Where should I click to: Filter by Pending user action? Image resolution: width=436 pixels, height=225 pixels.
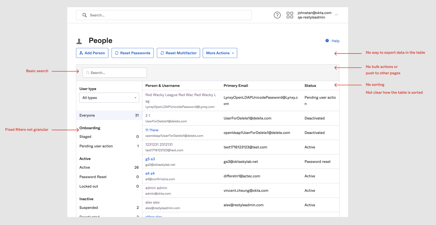[x=96, y=146]
